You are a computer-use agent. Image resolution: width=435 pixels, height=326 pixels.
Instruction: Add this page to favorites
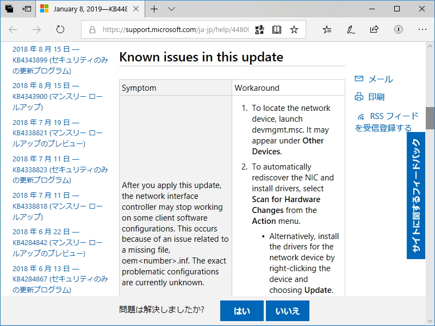(x=294, y=29)
